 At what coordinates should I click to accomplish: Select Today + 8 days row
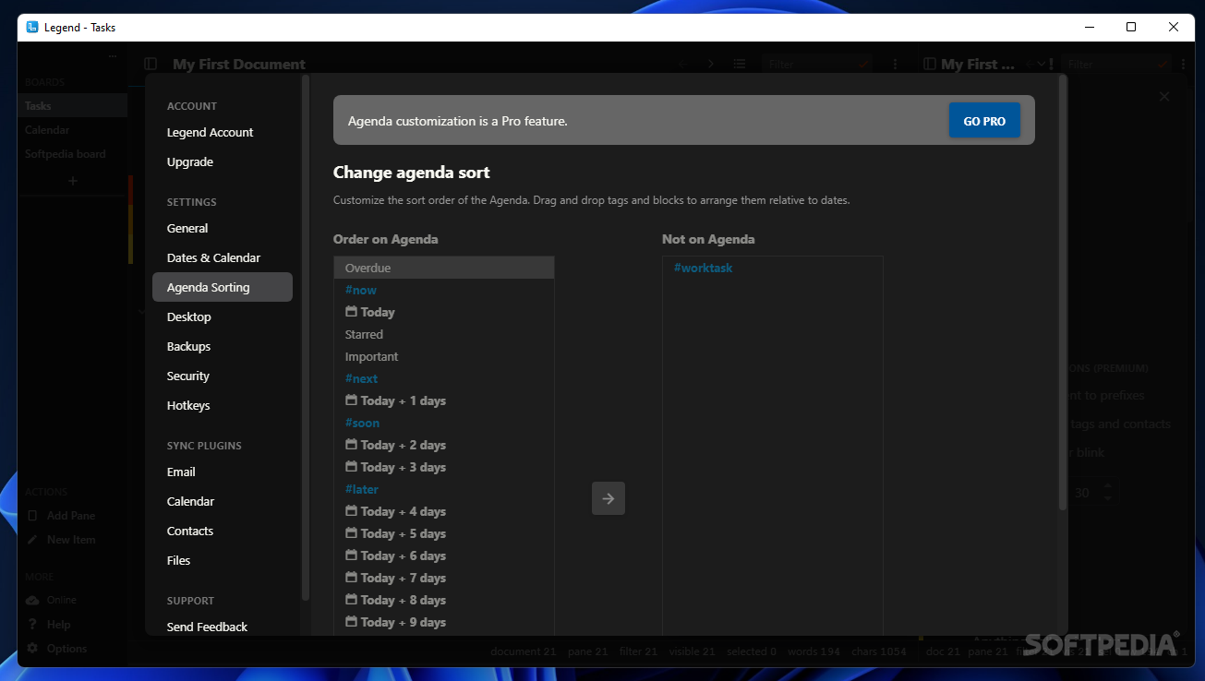444,600
